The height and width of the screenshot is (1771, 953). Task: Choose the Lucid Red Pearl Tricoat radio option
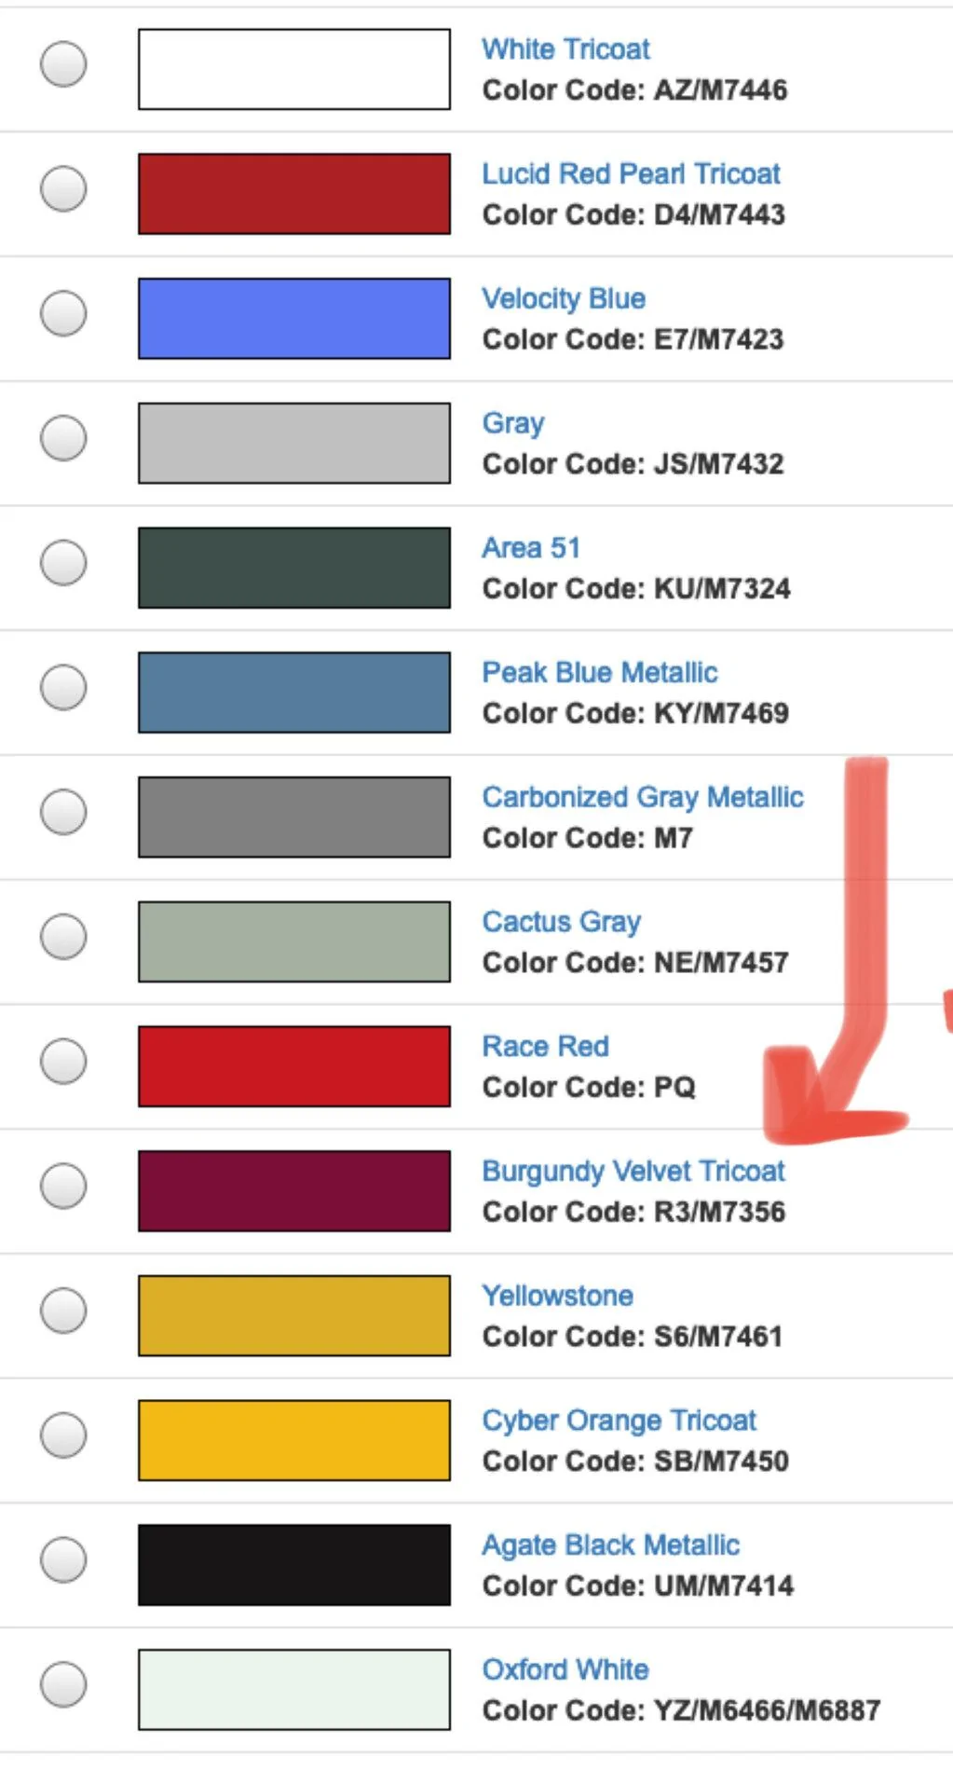click(x=63, y=189)
